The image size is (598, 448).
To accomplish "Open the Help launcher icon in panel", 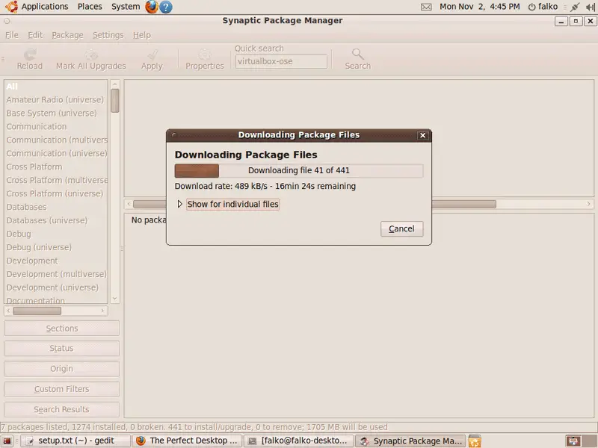I will [x=165, y=7].
